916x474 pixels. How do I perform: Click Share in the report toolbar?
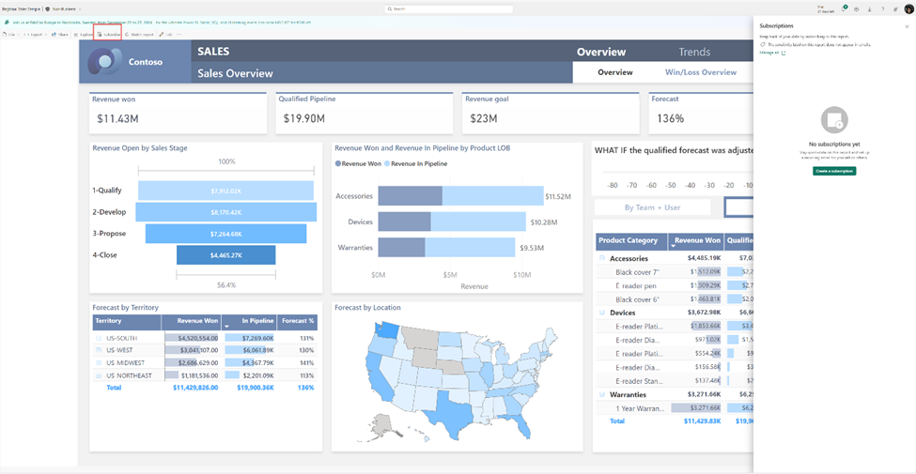60,35
